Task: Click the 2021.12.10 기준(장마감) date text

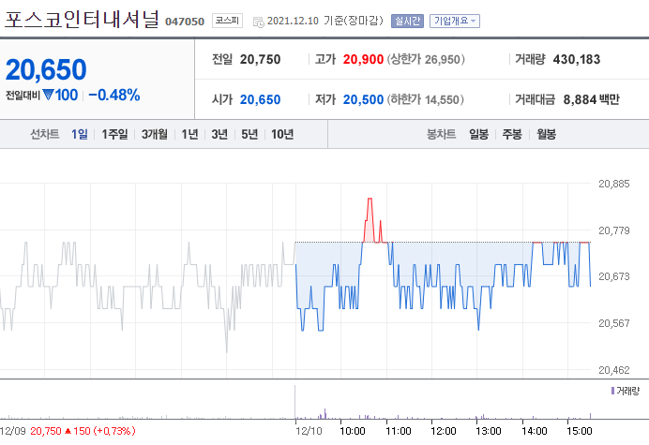Action: 325,21
